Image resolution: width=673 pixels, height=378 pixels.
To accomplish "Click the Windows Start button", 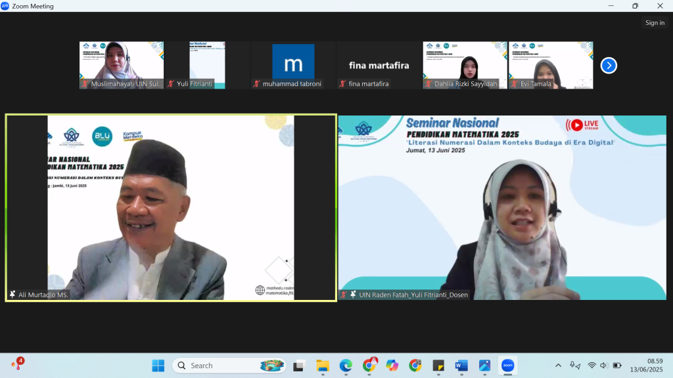I will [x=158, y=366].
